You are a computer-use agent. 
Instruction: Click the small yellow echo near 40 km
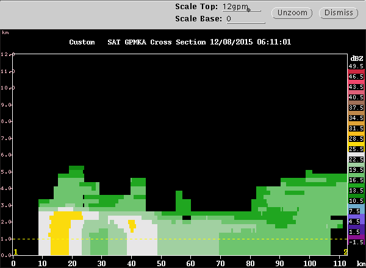coord(132,226)
